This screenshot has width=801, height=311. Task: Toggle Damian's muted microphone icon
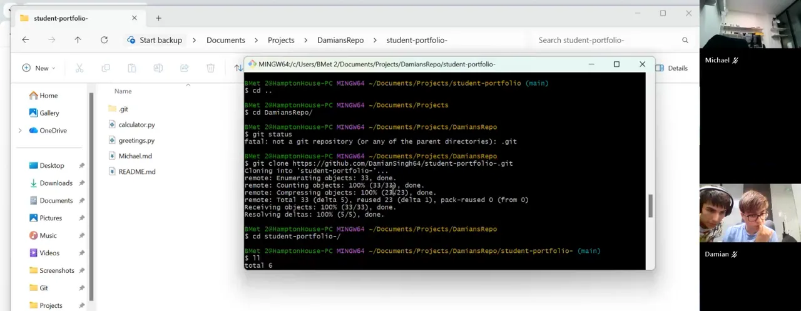pyautogui.click(x=735, y=255)
